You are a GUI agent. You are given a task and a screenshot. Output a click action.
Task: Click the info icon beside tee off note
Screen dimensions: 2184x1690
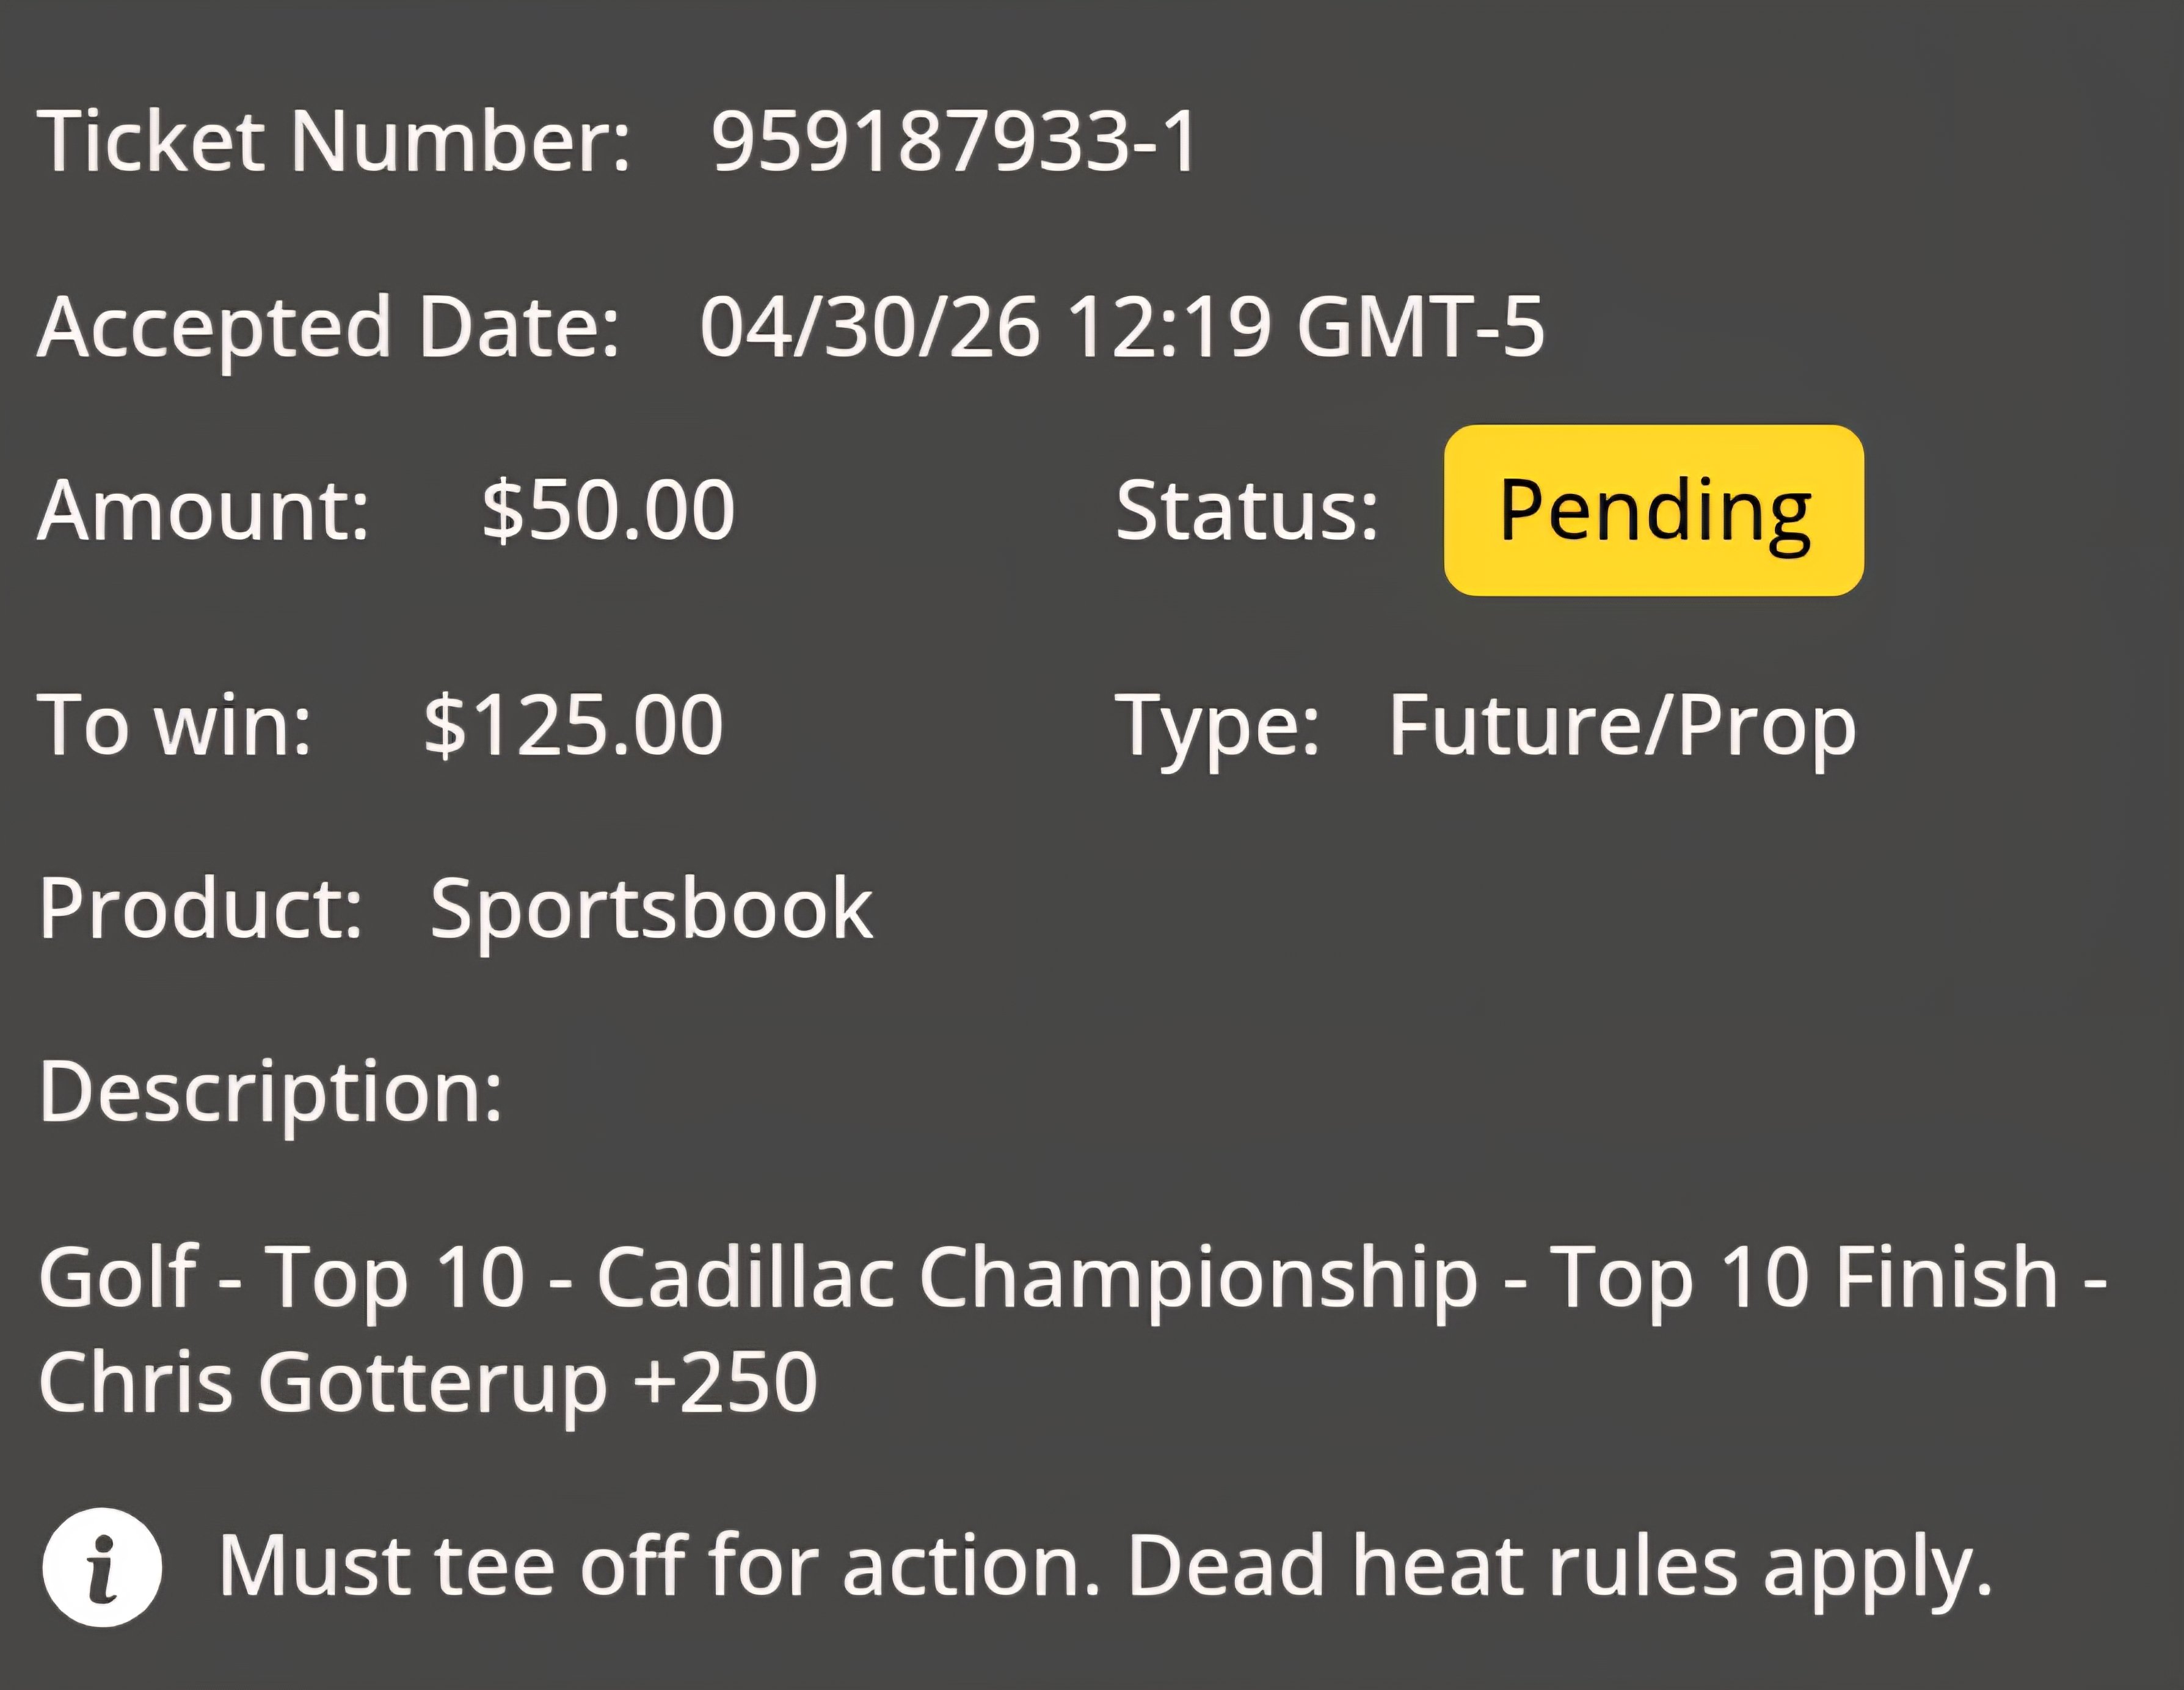(x=102, y=1567)
